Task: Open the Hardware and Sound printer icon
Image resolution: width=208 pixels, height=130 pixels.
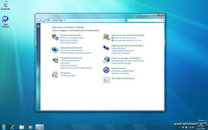Action: coord(55,60)
